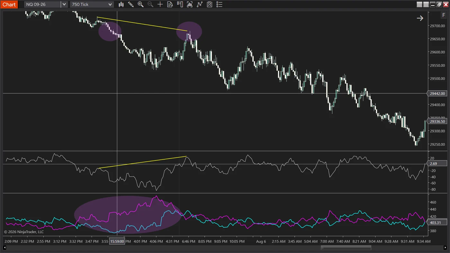
Task: Click the 6:46 PM time label
Action: (x=189, y=241)
